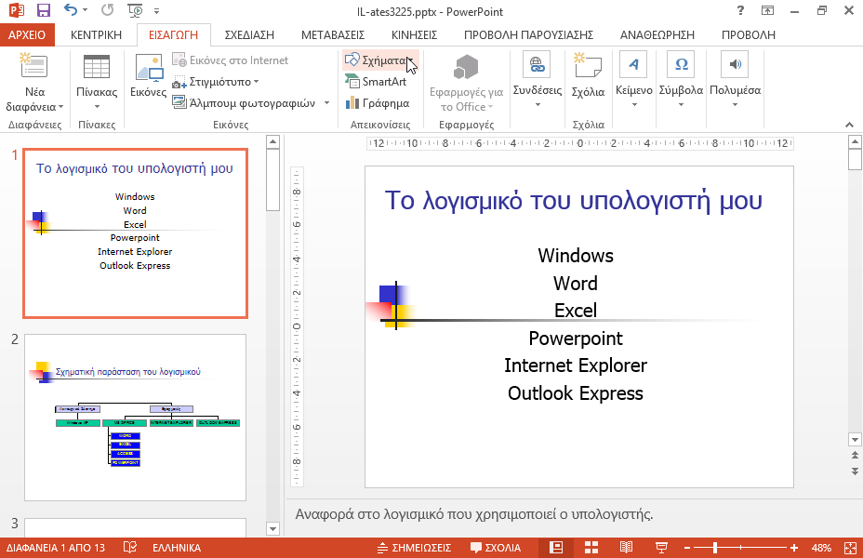Go to next slide double-arrow
863x558 pixels.
(x=855, y=472)
